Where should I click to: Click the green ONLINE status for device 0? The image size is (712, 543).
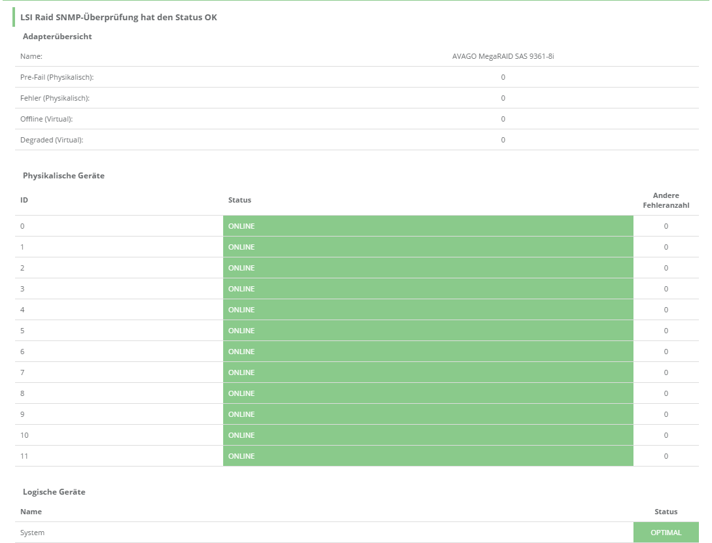tap(428, 226)
